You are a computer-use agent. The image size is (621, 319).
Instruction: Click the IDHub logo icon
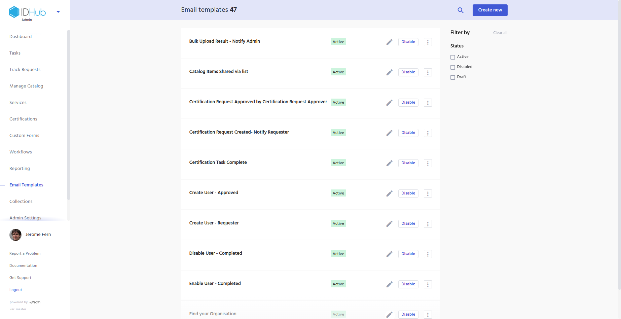click(x=14, y=12)
